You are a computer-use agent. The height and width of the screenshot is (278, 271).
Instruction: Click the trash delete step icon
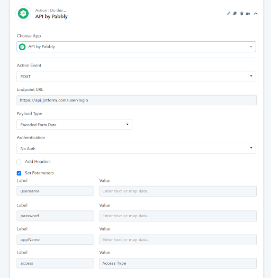tap(241, 13)
